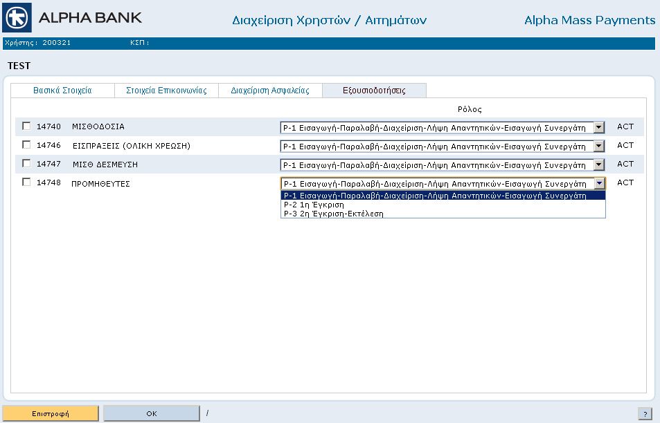Click the Διαχείριση Χρηστών / Αιτημάτων heading
The height and width of the screenshot is (423, 660).
coord(330,20)
